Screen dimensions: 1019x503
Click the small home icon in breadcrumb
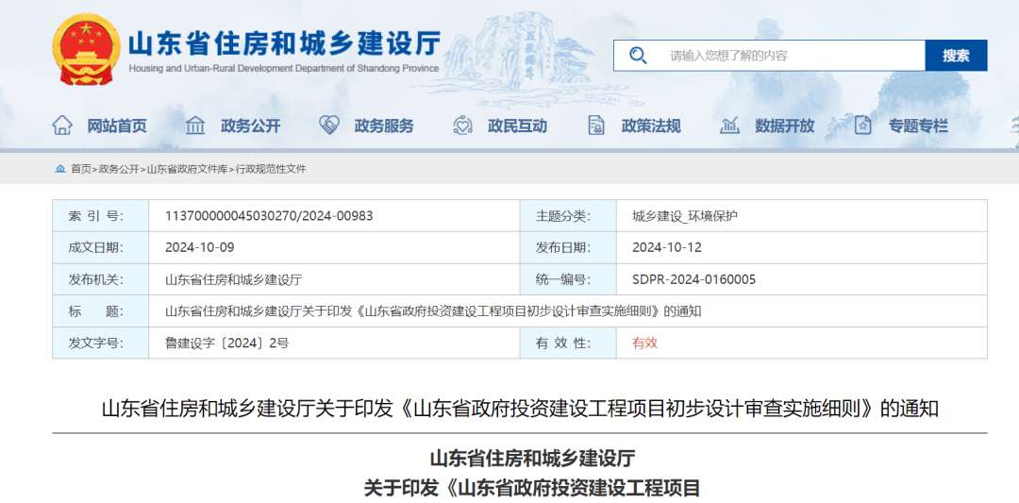[x=60, y=169]
